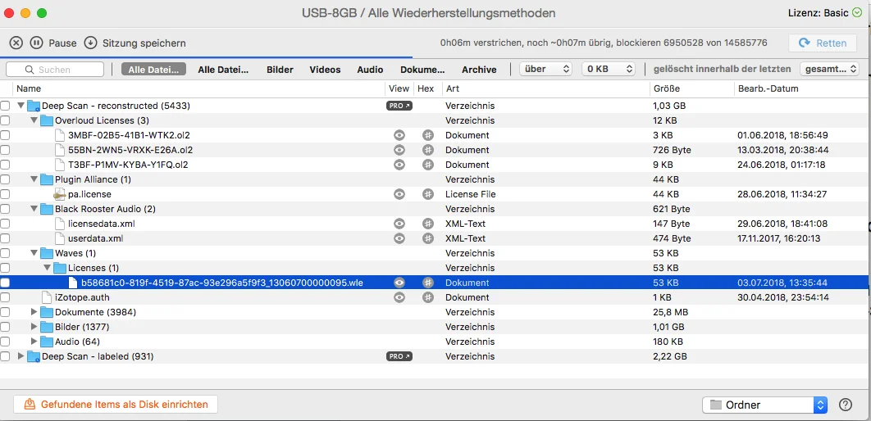Filter results by Archive

pyautogui.click(x=479, y=70)
